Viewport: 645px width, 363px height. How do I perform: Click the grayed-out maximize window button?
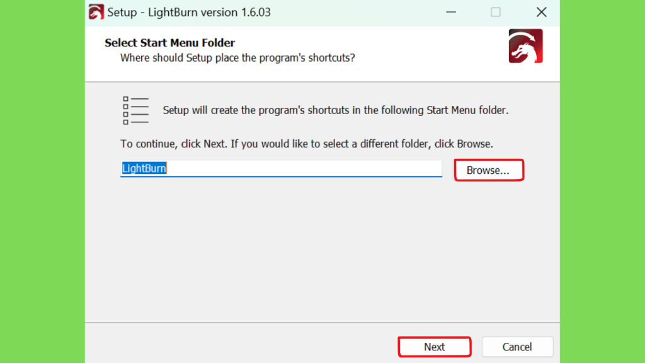(x=496, y=12)
